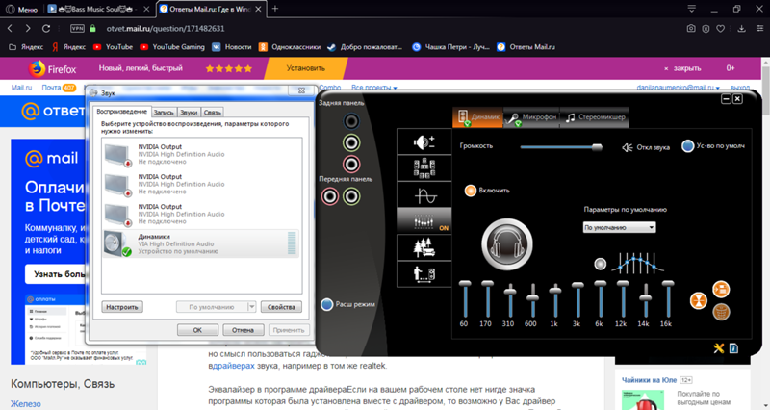Image resolution: width=770 pixels, height=410 pixels.
Task: Expand arrow next to По умолчанию in Sound dialog
Action: (x=251, y=307)
